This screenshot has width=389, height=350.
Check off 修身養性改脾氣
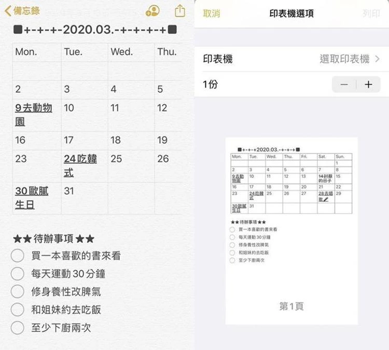(17, 291)
